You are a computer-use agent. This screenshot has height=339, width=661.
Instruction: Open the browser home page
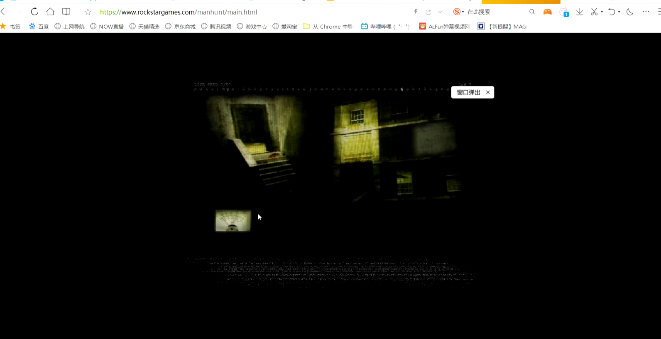[x=50, y=12]
